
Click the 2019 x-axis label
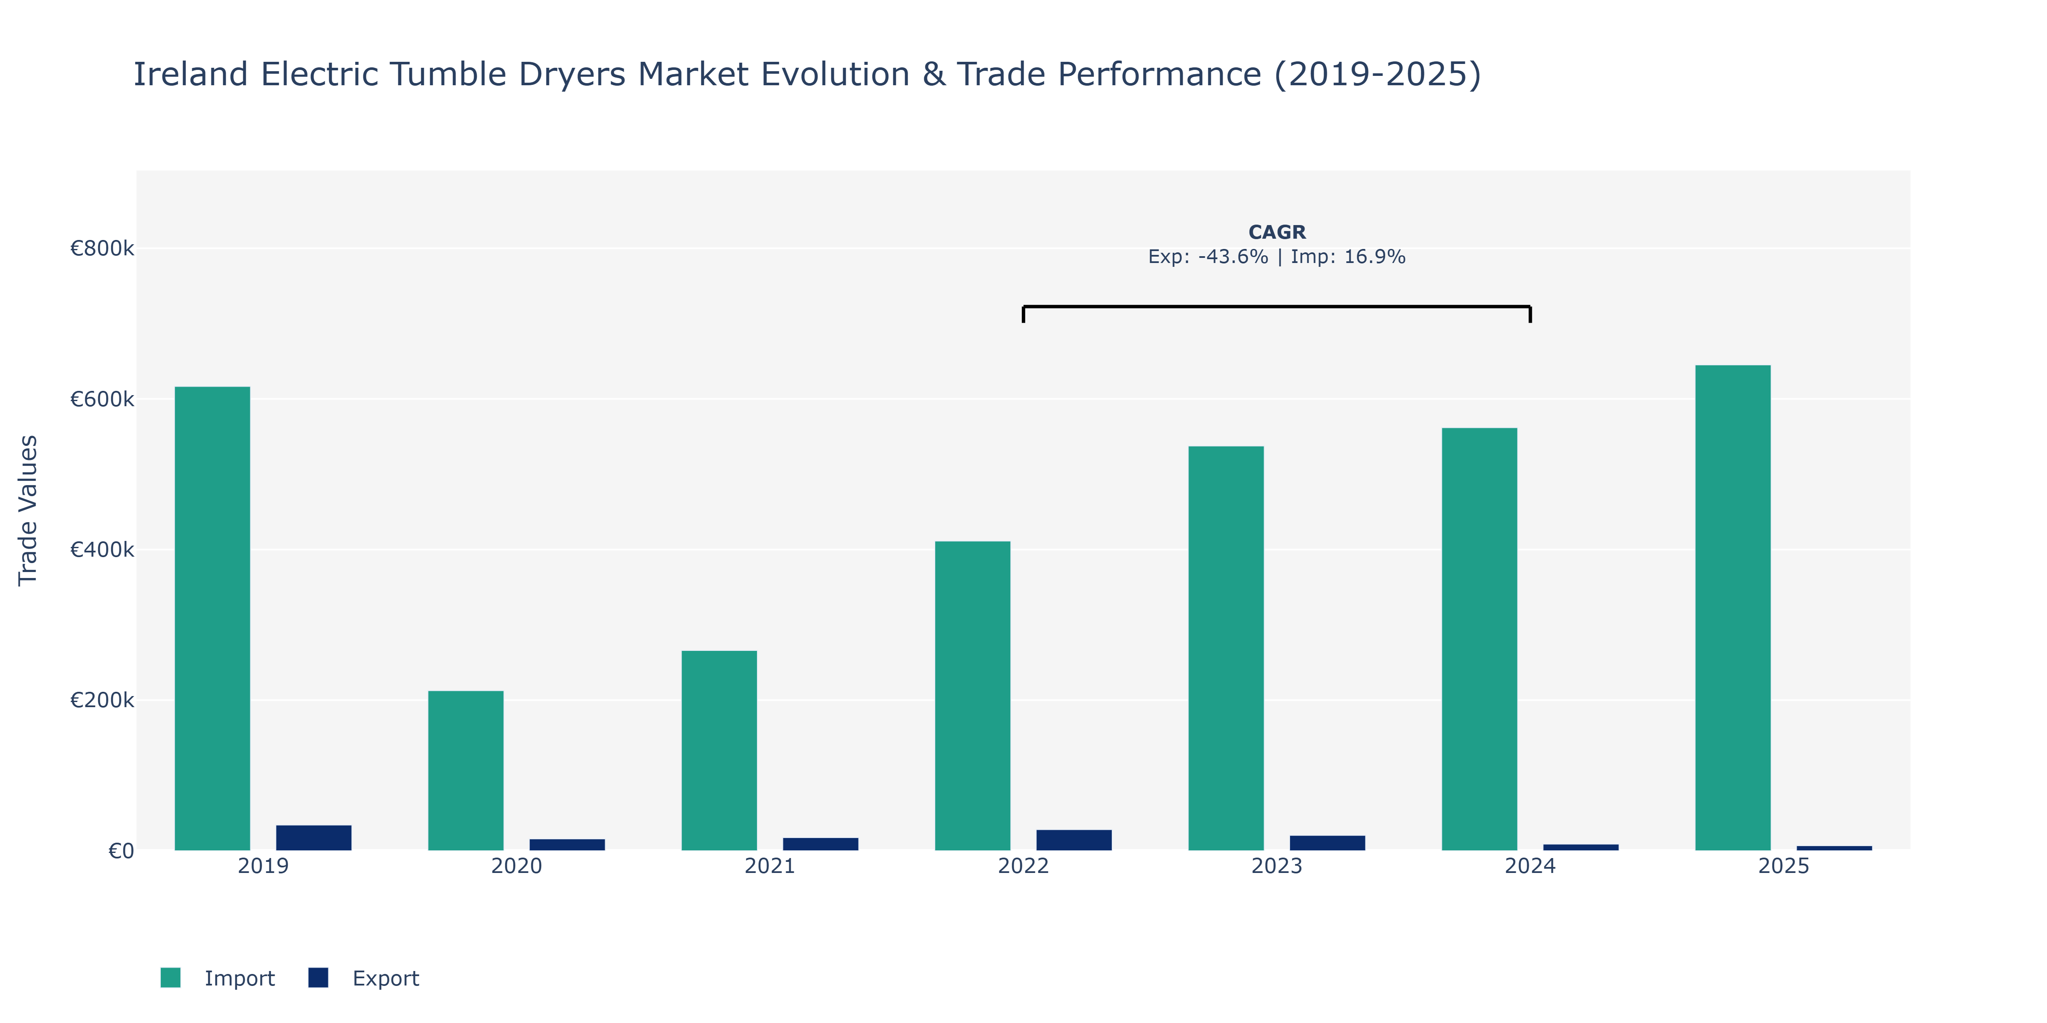point(263,867)
